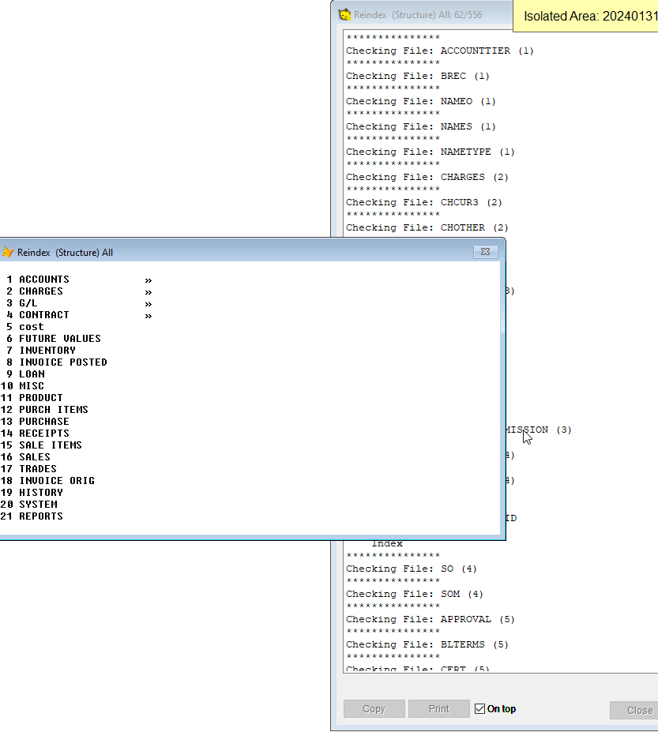This screenshot has height=732, width=658.
Task: Select menu item 20 SYSTEM
Action: pyautogui.click(x=29, y=505)
